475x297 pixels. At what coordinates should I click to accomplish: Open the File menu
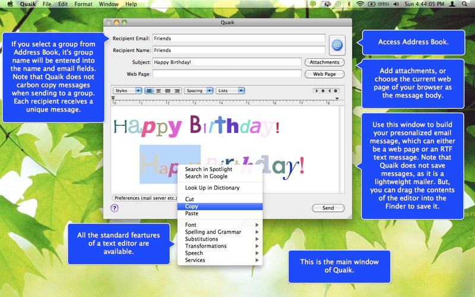point(47,4)
